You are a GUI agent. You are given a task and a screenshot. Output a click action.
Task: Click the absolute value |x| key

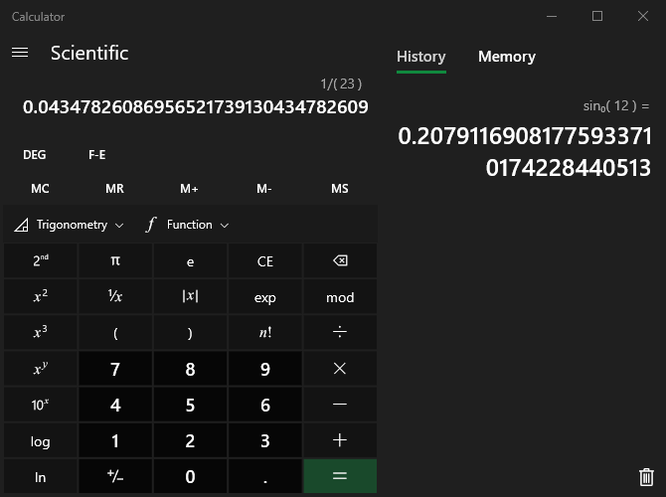190,297
